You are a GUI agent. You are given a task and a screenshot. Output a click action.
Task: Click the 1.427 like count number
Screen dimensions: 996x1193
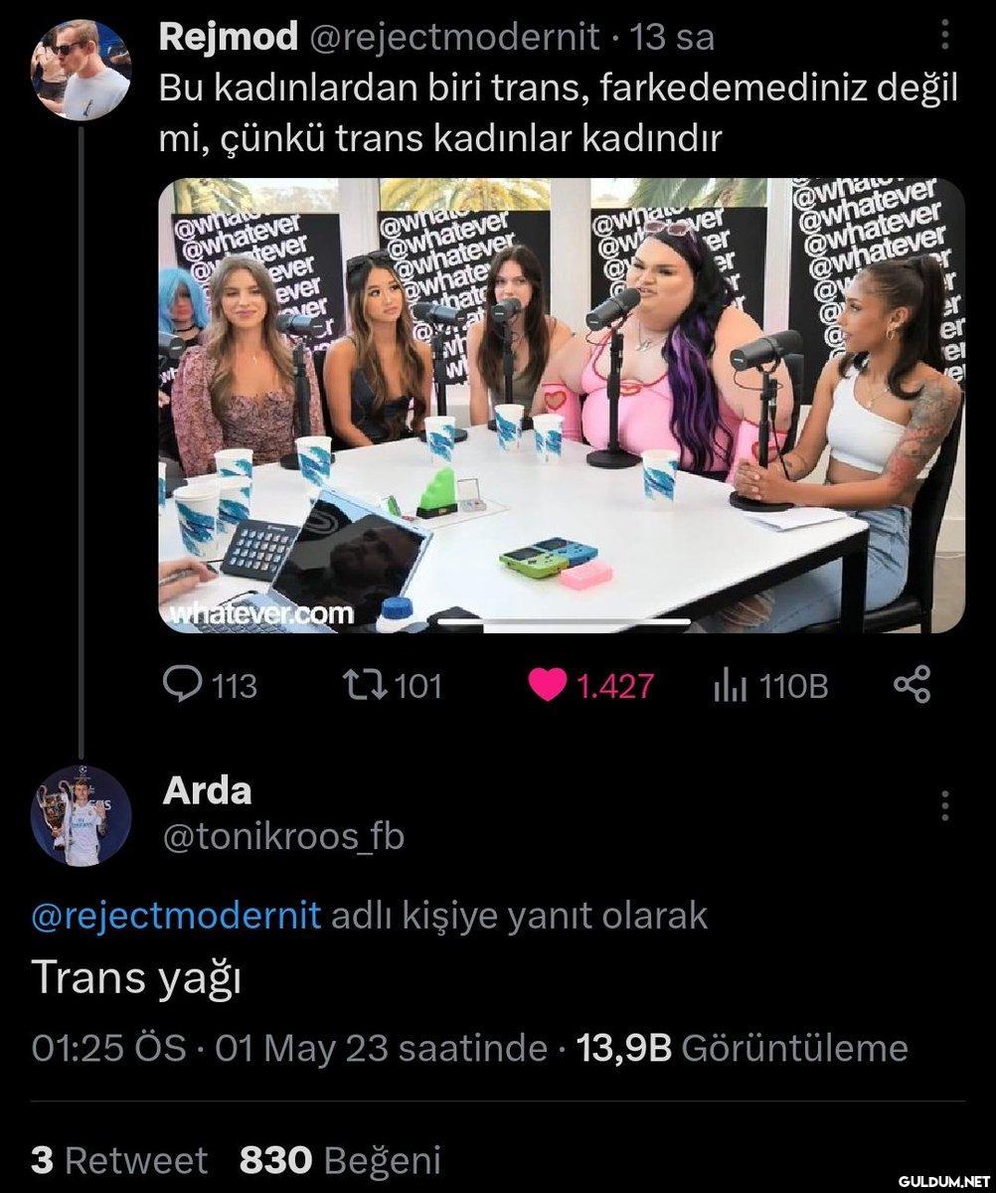(x=616, y=686)
